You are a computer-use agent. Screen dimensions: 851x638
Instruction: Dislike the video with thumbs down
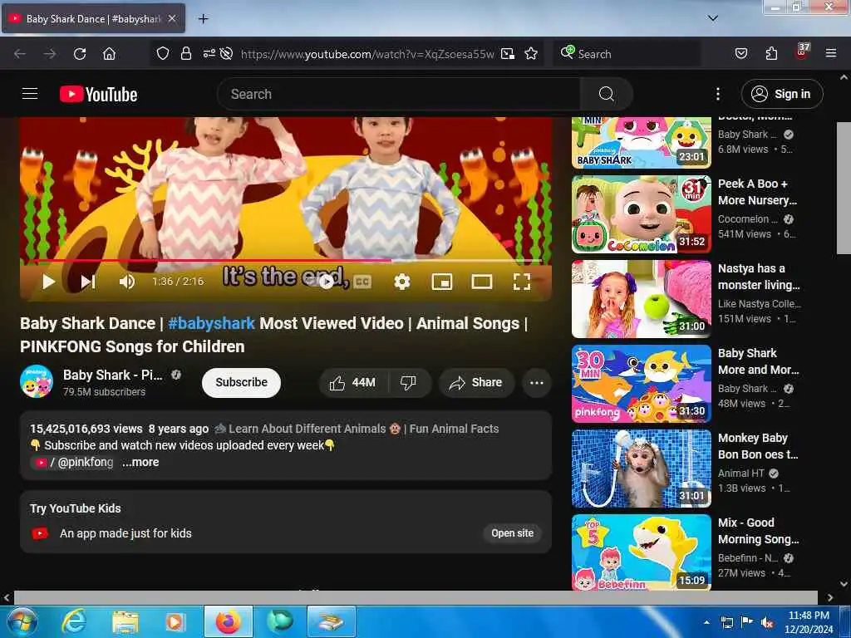pyautogui.click(x=409, y=382)
